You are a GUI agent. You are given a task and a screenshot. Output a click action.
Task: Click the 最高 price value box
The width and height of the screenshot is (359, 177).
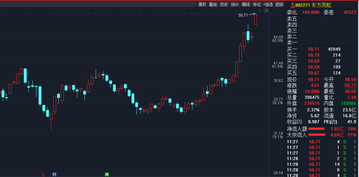[x=351, y=86]
